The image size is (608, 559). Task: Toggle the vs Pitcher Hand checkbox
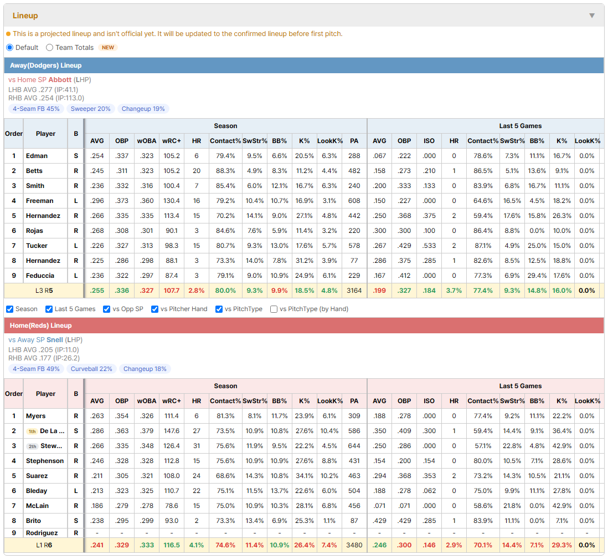point(154,309)
